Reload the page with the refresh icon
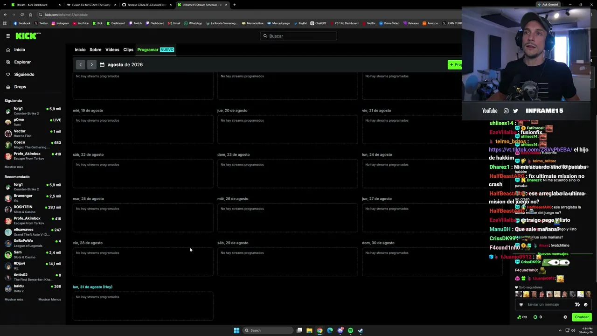The height and width of the screenshot is (336, 597). coord(22,14)
